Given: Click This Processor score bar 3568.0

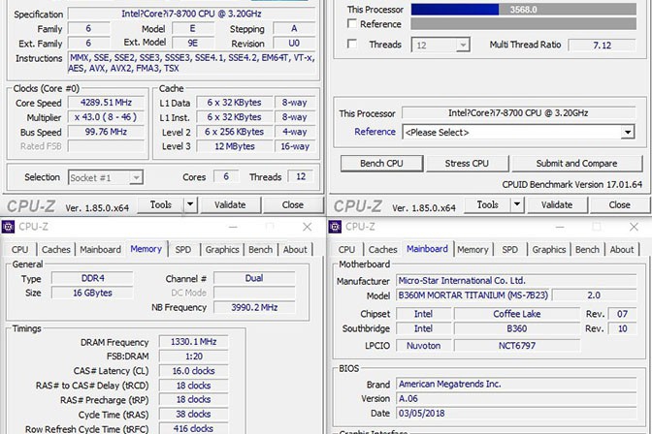Looking at the screenshot, I should (x=524, y=9).
